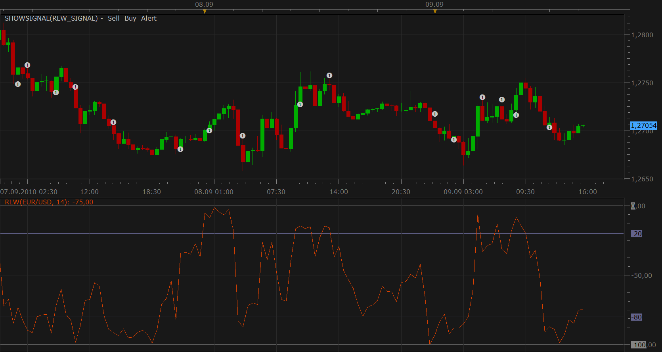Click the 07.09.2010 02:30 time label

29,192
